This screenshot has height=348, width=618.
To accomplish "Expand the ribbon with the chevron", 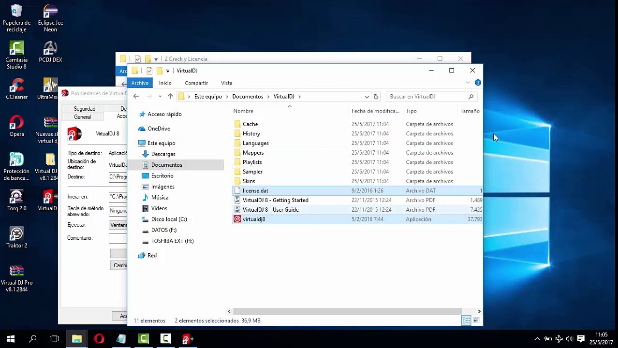I will click(468, 83).
